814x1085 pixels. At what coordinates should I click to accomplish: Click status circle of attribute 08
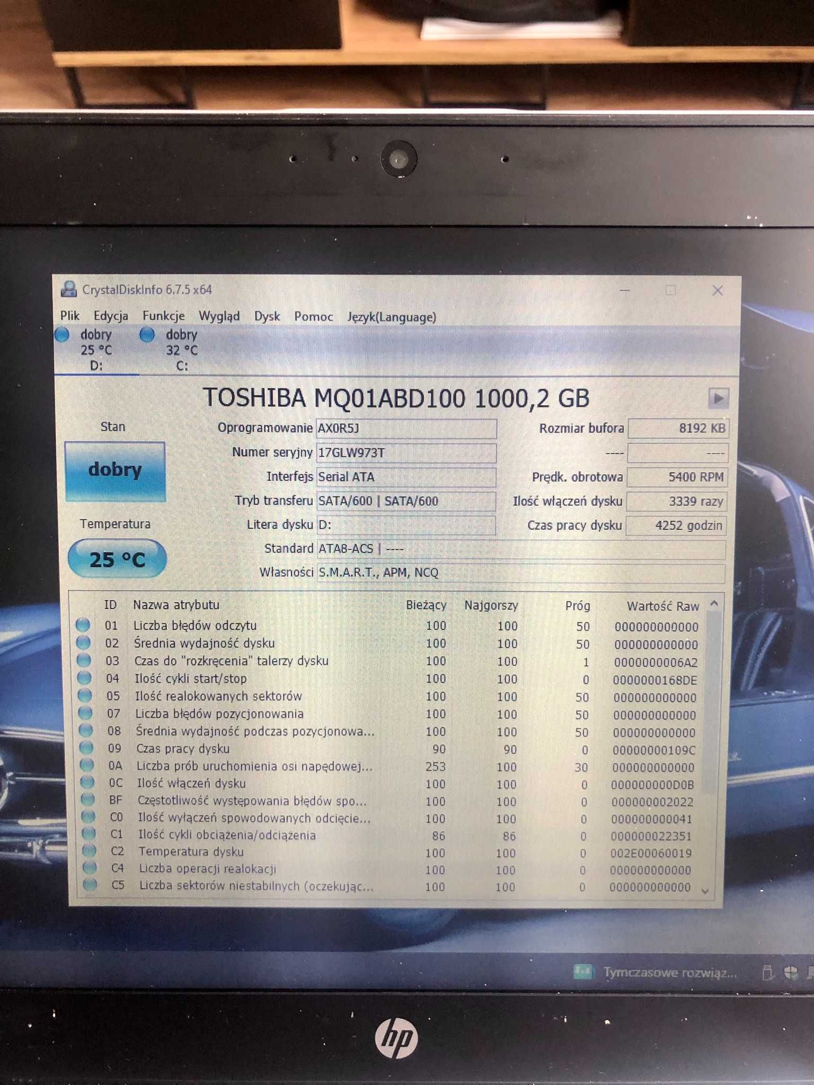86,730
